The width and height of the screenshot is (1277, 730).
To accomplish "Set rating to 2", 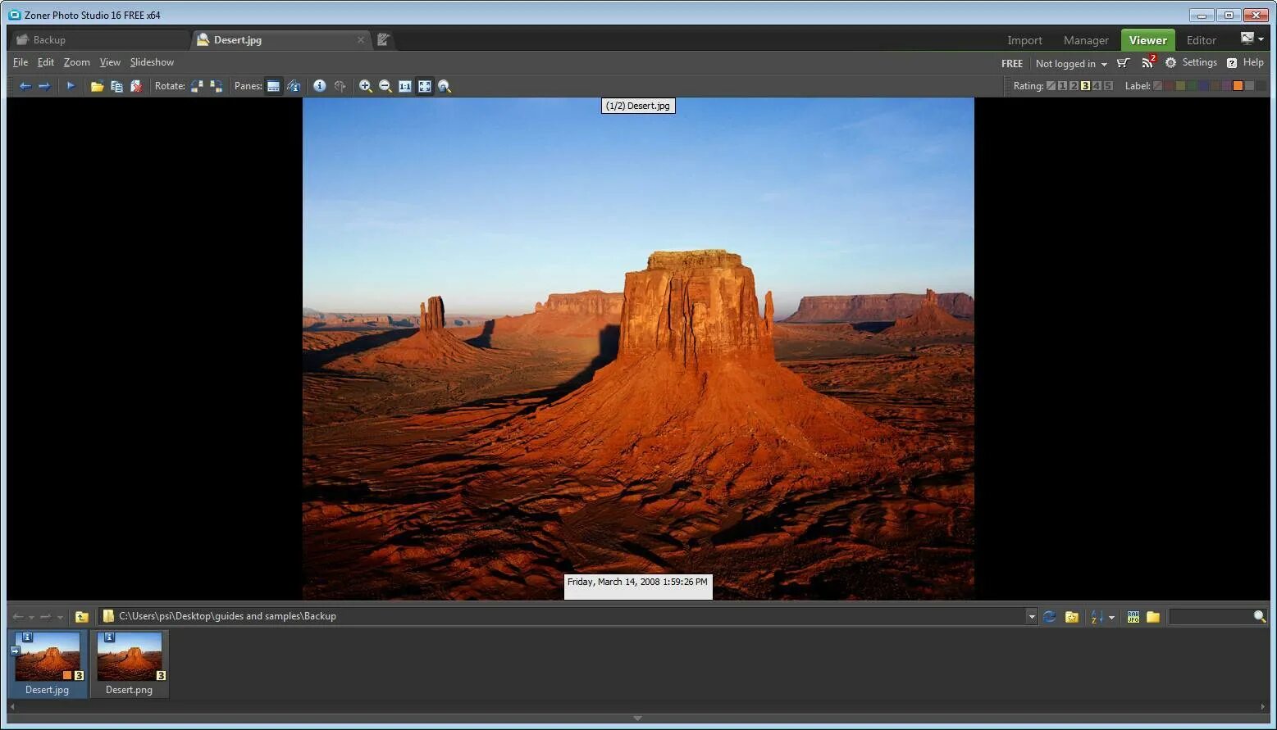I will pyautogui.click(x=1074, y=86).
